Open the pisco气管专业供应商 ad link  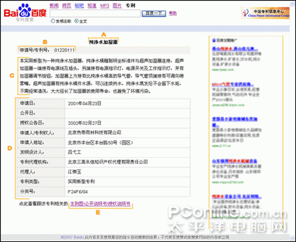coord(233,84)
